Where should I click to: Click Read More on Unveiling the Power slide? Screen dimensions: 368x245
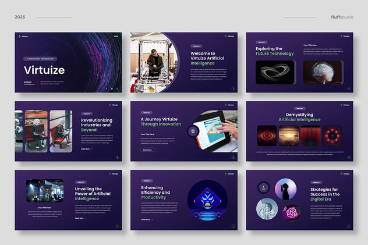80,218
